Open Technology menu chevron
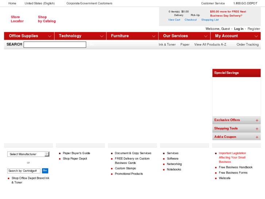Screen dimensions: 265x199 tap(102, 36)
